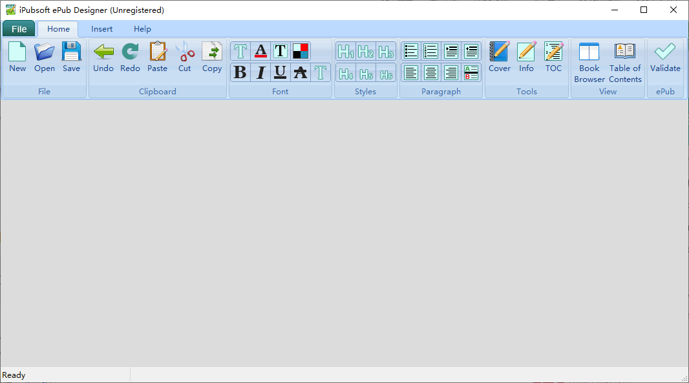Align paragraph left
The height and width of the screenshot is (383, 689).
tap(411, 73)
